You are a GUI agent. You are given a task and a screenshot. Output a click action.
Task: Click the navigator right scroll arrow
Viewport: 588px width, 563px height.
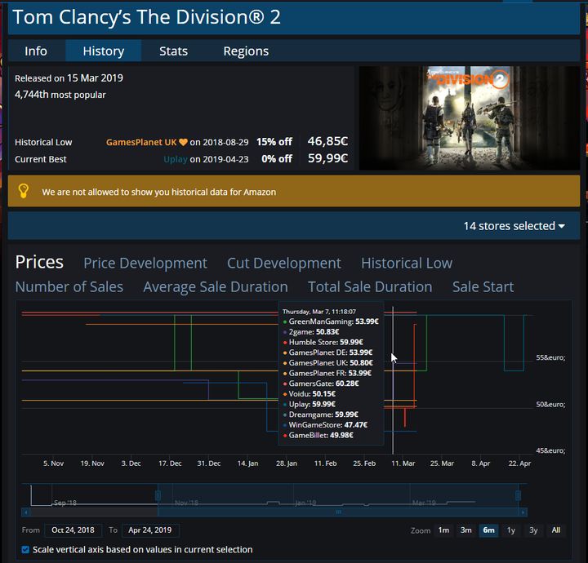pyautogui.click(x=523, y=512)
